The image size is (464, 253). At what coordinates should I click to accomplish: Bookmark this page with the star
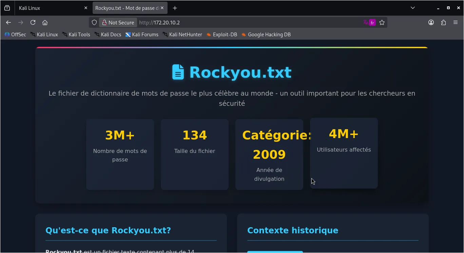pos(382,22)
